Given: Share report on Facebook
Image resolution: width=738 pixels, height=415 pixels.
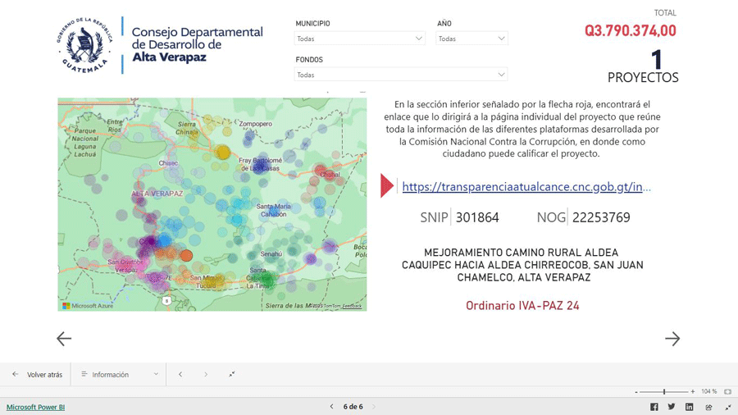Looking at the screenshot, I should 654,407.
